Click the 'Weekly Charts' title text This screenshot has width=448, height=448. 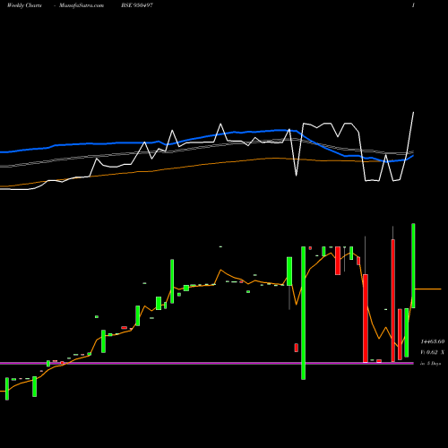tap(24, 5)
